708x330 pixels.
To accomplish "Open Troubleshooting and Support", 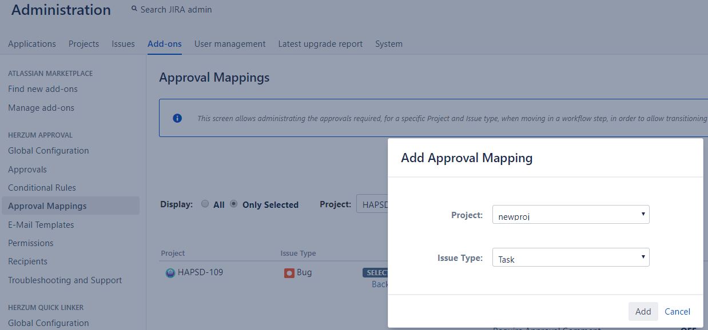I will tap(65, 280).
